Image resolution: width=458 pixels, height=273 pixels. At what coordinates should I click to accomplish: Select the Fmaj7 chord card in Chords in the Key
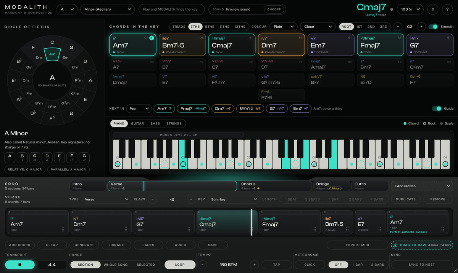(381, 45)
